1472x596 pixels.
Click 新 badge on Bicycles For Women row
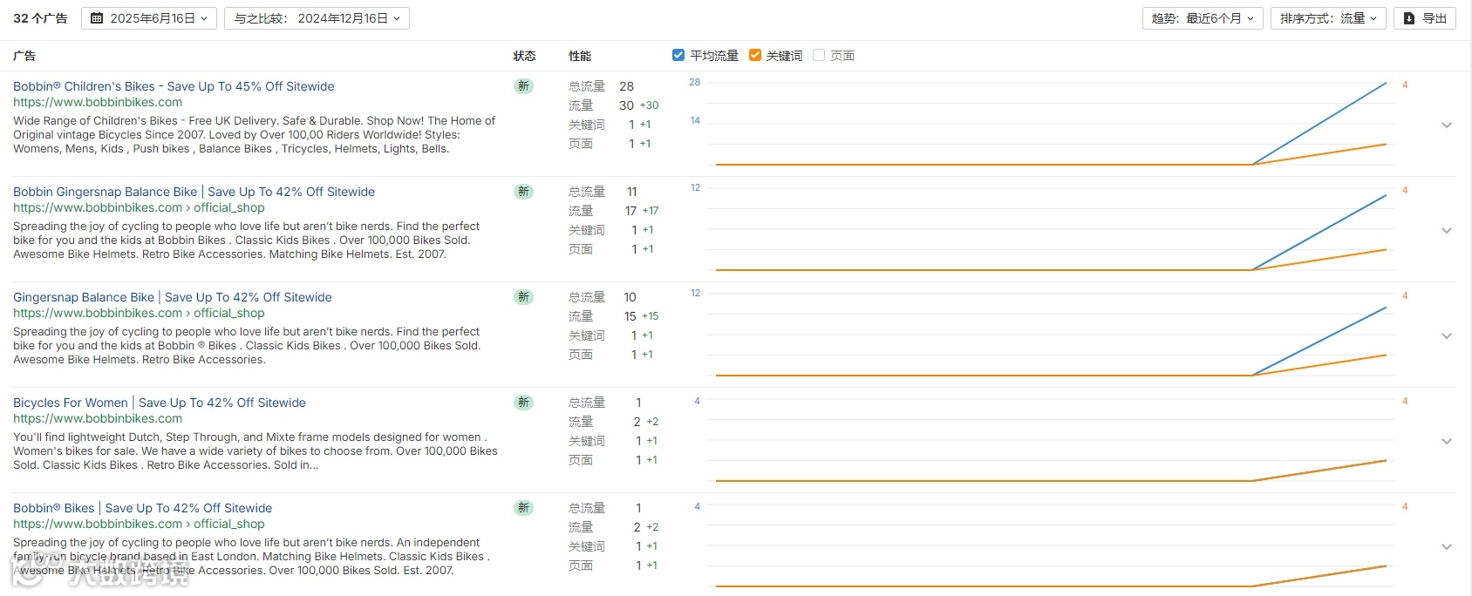pyautogui.click(x=523, y=403)
